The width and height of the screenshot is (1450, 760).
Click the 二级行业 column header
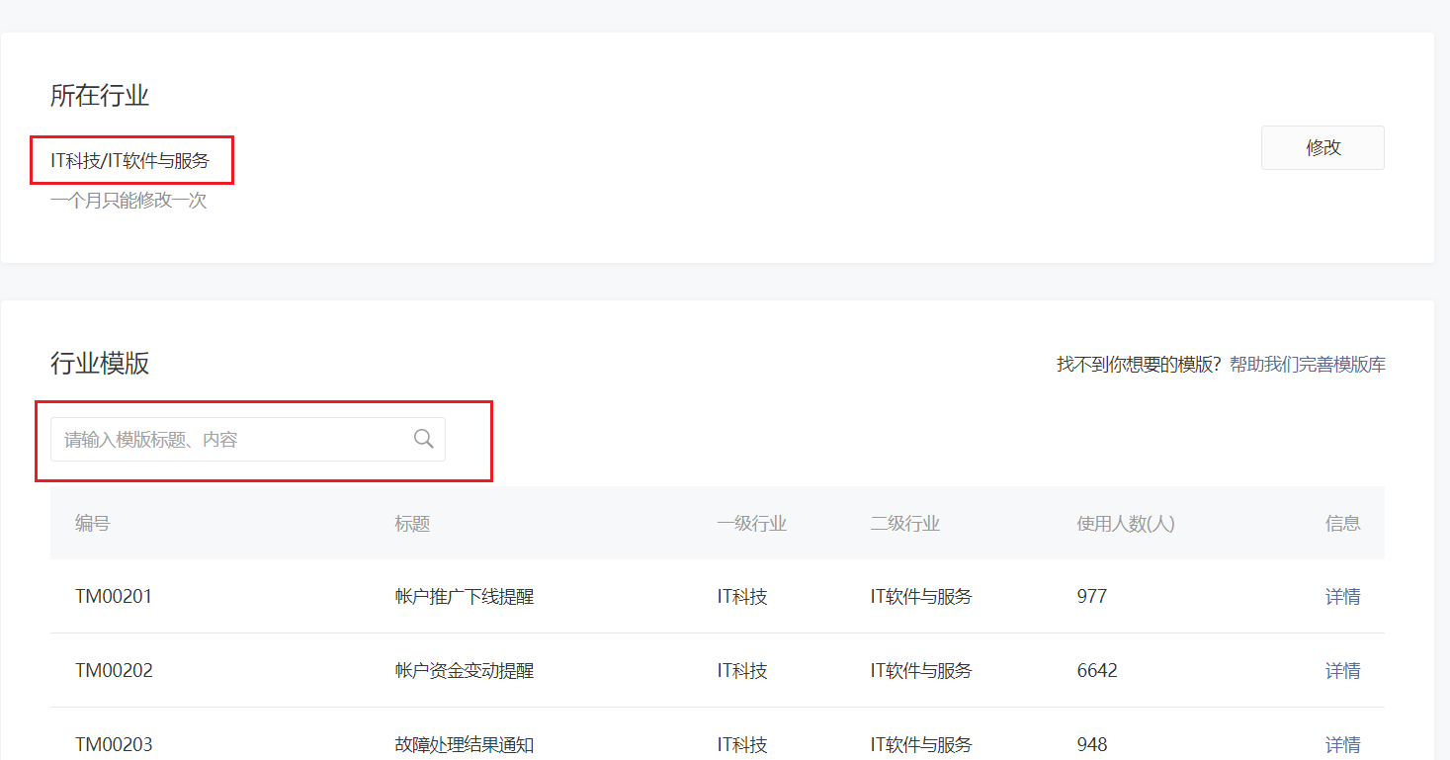click(x=904, y=523)
